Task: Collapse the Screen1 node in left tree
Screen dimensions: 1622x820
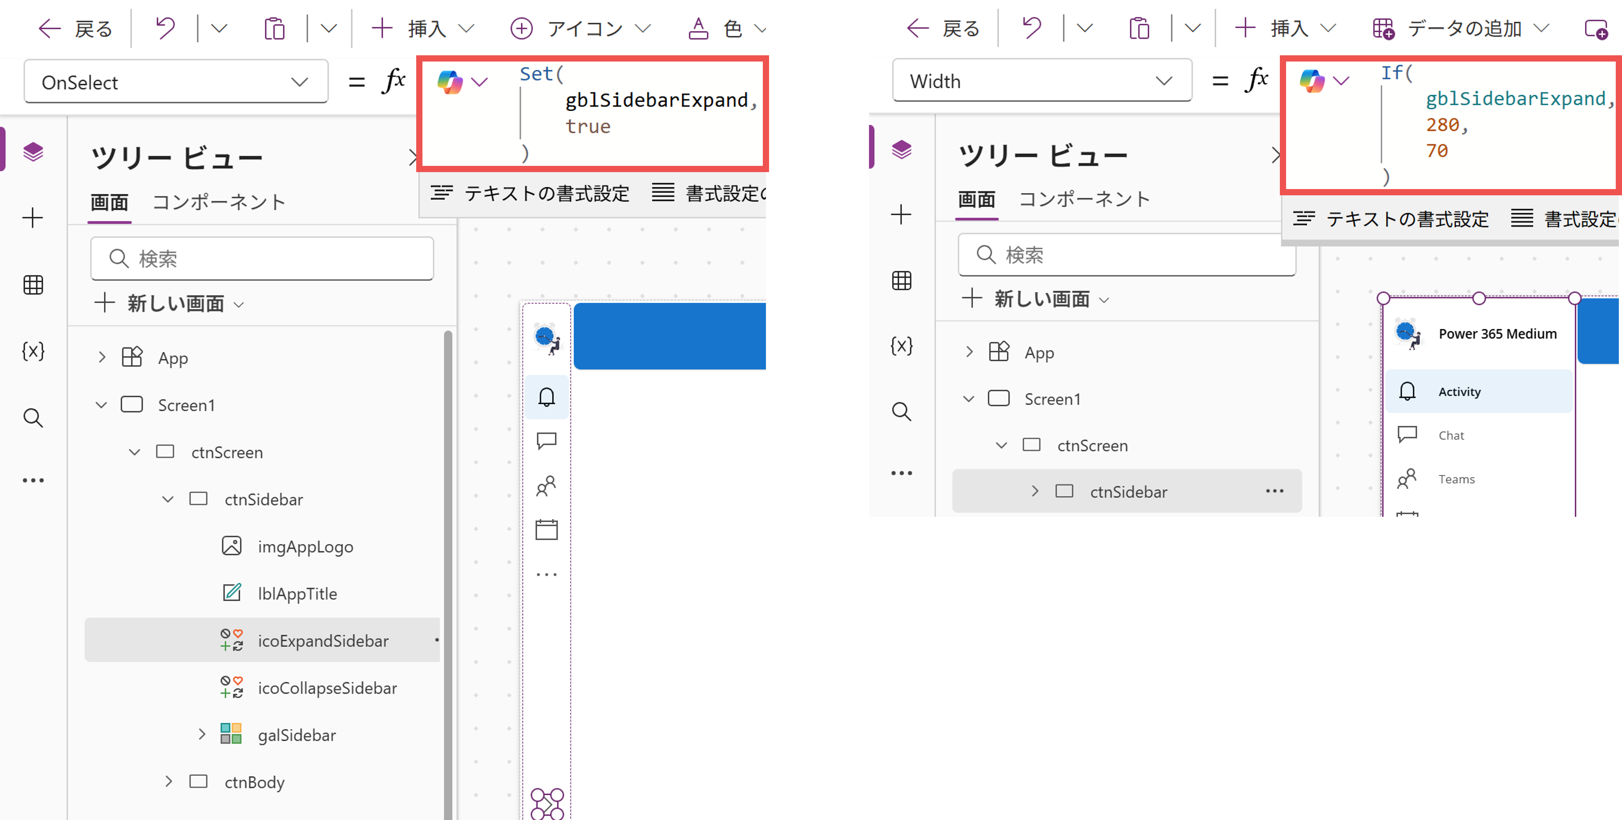Action: [101, 405]
